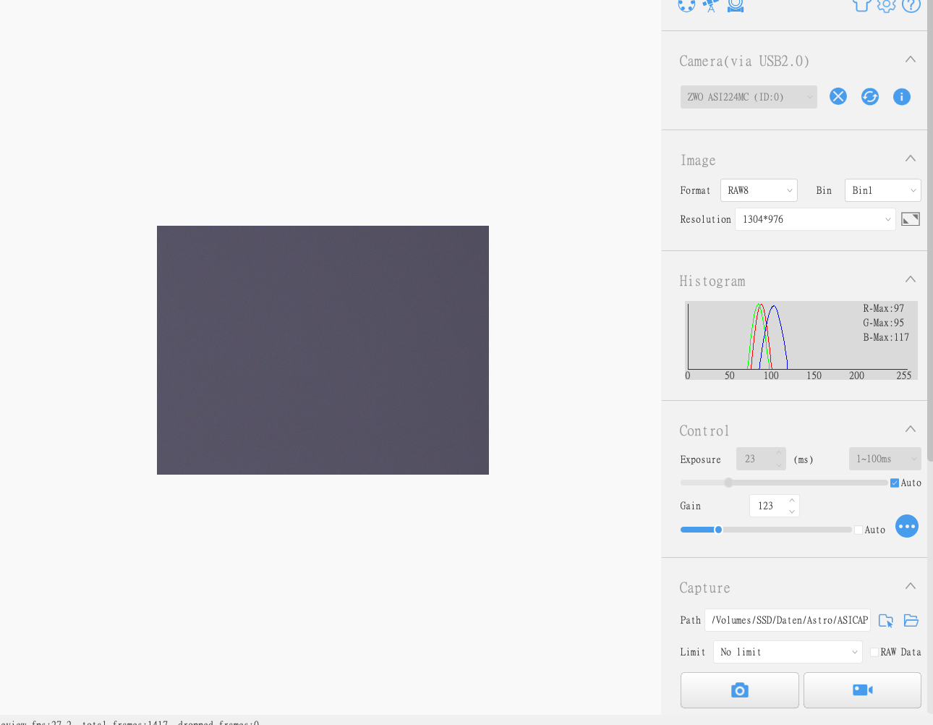Click the Gain slider handle
The image size is (933, 725).
coord(718,530)
